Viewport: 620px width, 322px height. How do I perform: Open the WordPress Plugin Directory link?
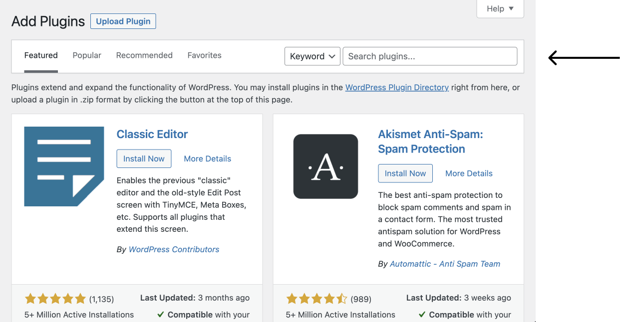point(397,87)
